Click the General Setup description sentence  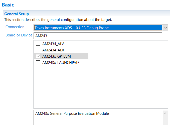(x=58, y=19)
